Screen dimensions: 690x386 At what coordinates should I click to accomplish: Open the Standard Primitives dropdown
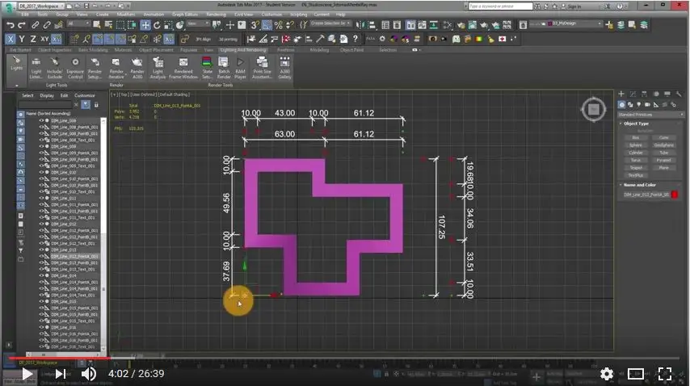coord(651,115)
